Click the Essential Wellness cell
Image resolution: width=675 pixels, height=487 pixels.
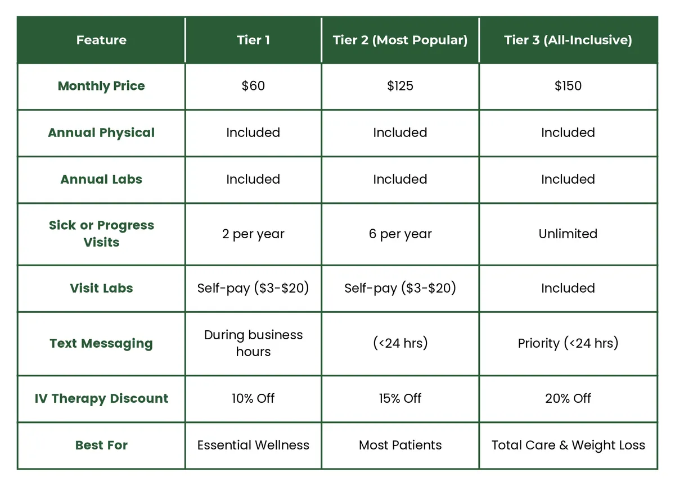click(253, 445)
